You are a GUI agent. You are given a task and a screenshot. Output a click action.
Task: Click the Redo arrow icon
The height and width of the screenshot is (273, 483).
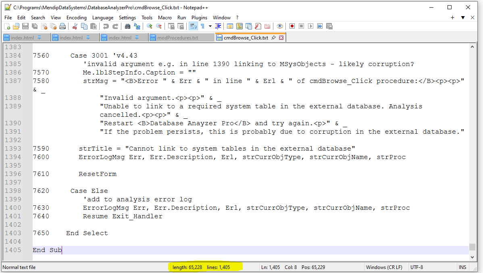pyautogui.click(x=115, y=27)
